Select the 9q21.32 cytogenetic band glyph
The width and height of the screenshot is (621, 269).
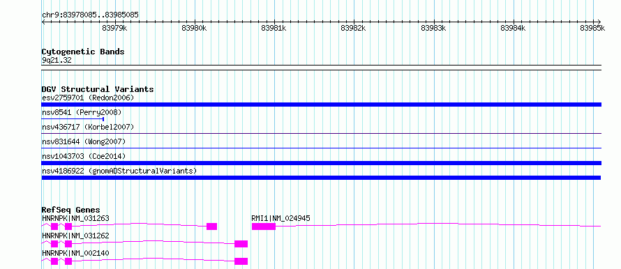click(x=321, y=68)
